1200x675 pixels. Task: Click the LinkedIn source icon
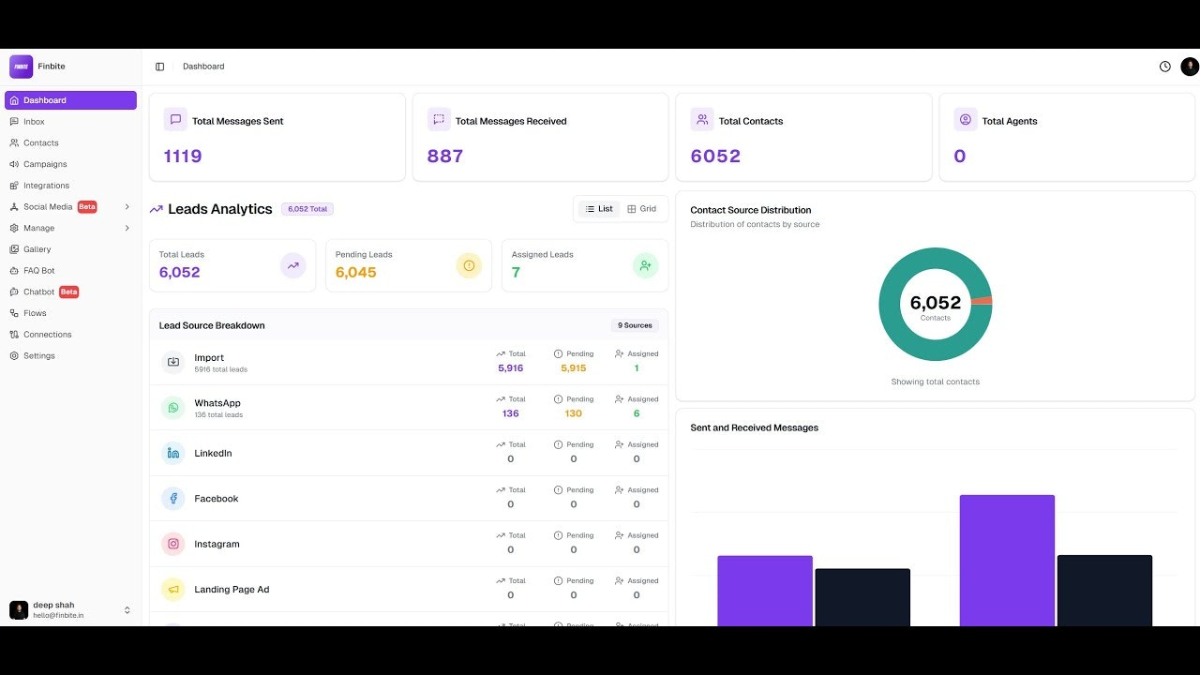[173, 453]
